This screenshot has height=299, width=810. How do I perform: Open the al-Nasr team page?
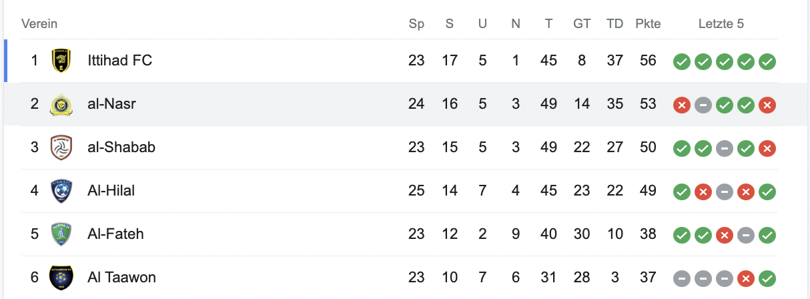pos(112,104)
